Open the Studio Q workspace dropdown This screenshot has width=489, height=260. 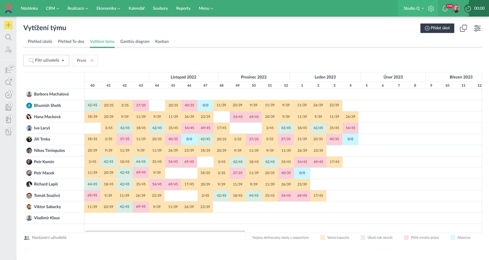pyautogui.click(x=414, y=8)
